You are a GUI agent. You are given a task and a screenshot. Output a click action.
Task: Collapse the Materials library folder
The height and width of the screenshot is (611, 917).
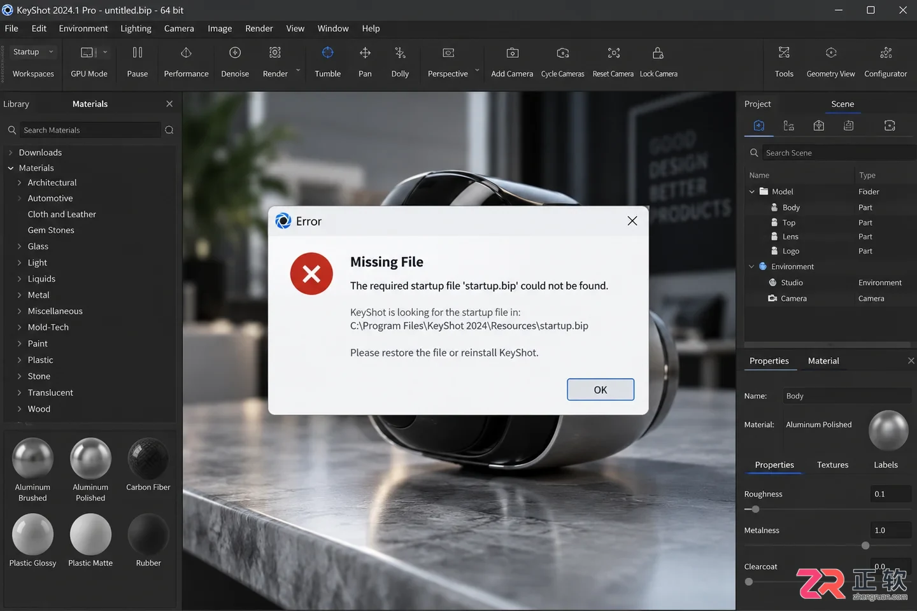click(x=10, y=168)
